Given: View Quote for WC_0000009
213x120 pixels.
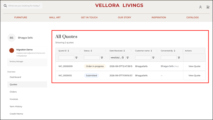Looking at the screenshot, I should pyautogui.click(x=194, y=66).
